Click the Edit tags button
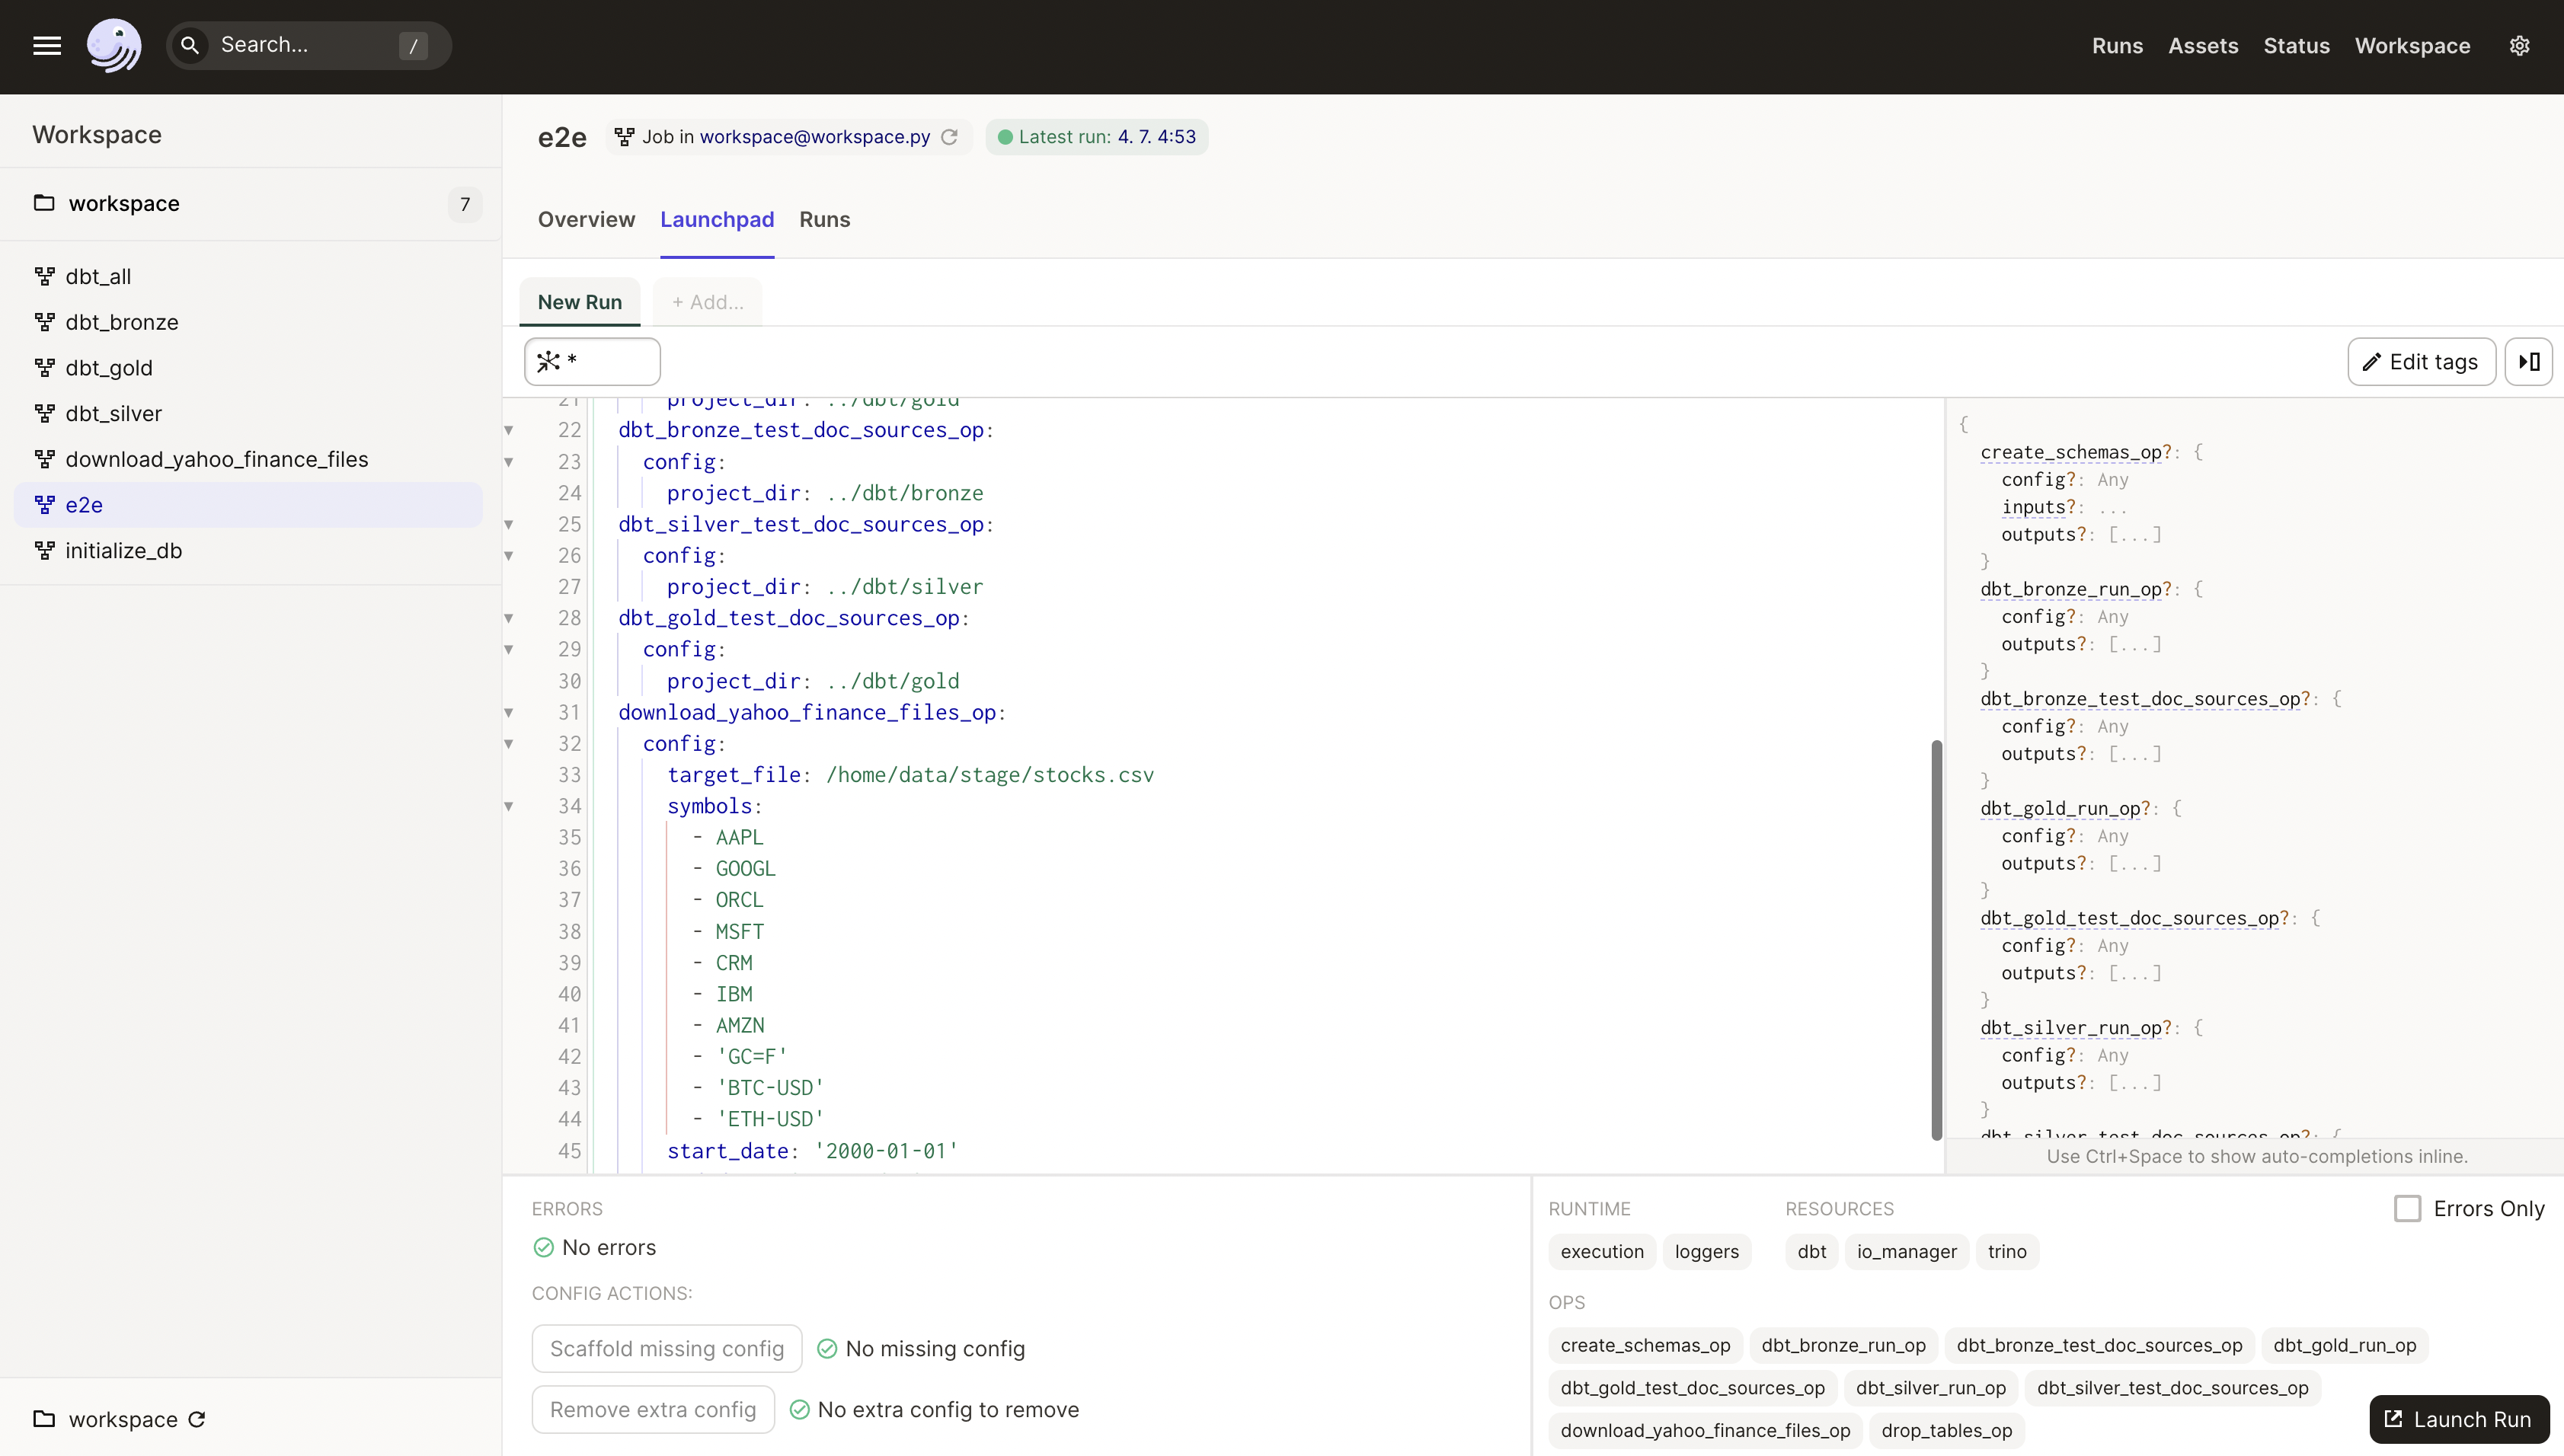Viewport: 2564px width, 1456px height. (x=2421, y=362)
